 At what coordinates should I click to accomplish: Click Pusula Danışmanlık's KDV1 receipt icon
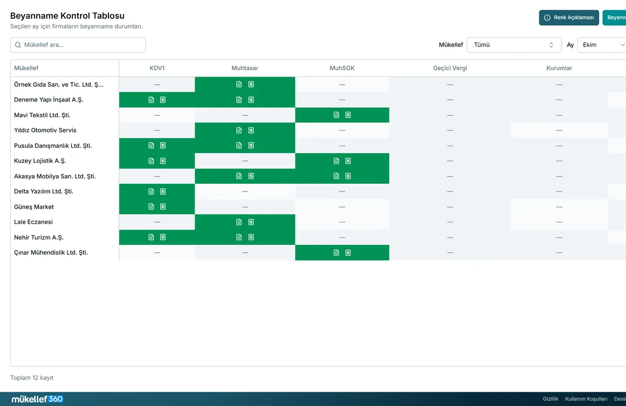pos(163,146)
